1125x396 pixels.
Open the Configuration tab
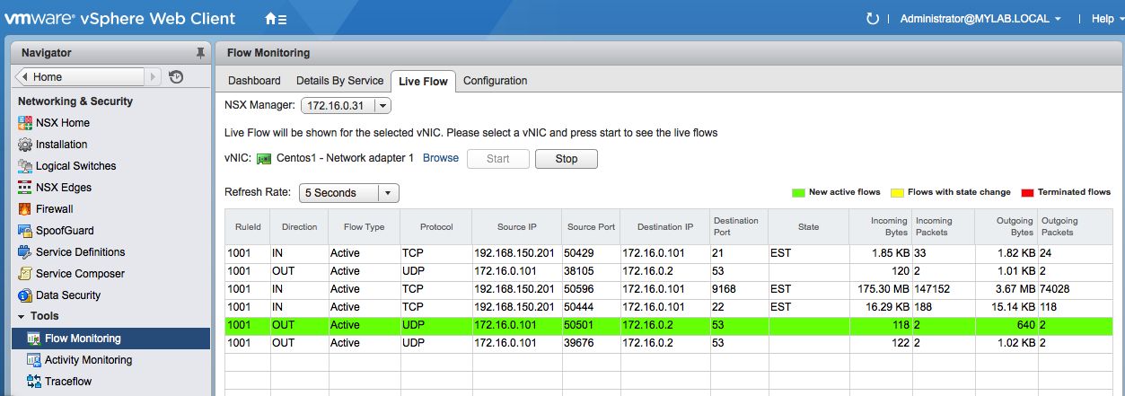click(x=495, y=81)
